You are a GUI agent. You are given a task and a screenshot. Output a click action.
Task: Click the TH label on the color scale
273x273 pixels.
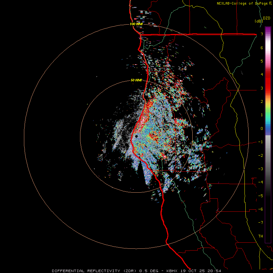pyautogui.click(x=261, y=236)
